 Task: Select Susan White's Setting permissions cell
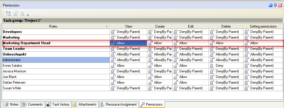[x=263, y=88]
